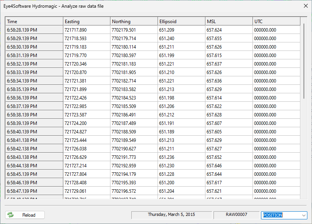The width and height of the screenshot is (312, 224).
Task: Click Northing cell 7702183.582
Action: (x=134, y=89)
